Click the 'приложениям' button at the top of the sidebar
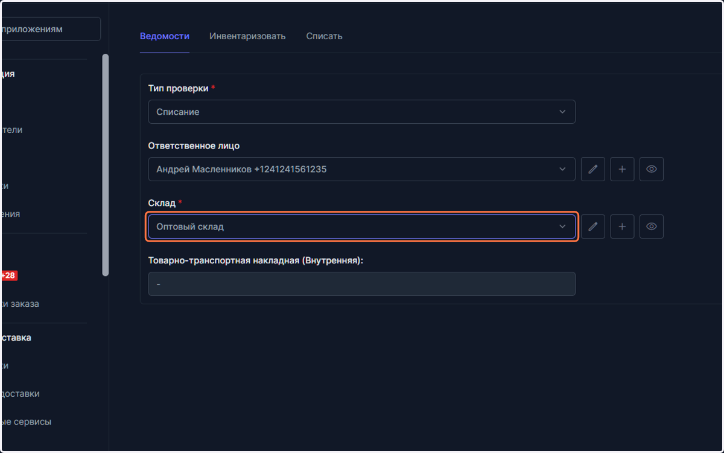The height and width of the screenshot is (453, 724). tap(50, 29)
